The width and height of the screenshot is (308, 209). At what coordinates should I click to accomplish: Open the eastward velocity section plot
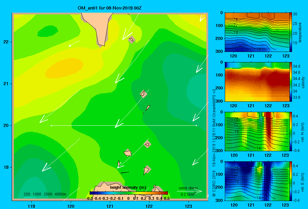click(257, 181)
